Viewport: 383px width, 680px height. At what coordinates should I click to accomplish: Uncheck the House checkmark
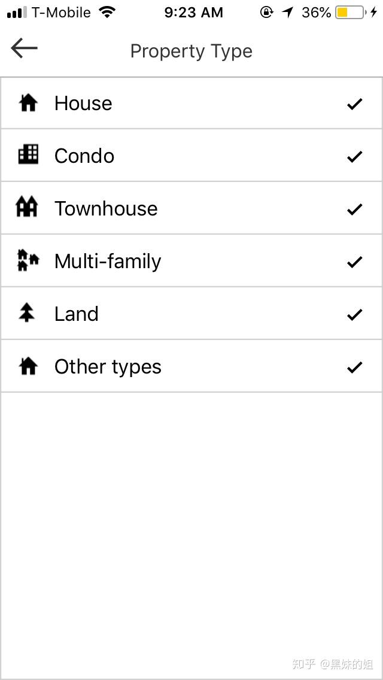(354, 104)
